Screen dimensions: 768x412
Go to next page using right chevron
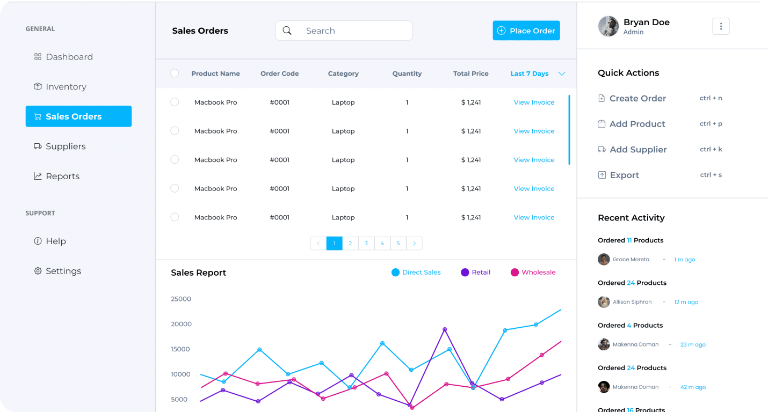414,244
